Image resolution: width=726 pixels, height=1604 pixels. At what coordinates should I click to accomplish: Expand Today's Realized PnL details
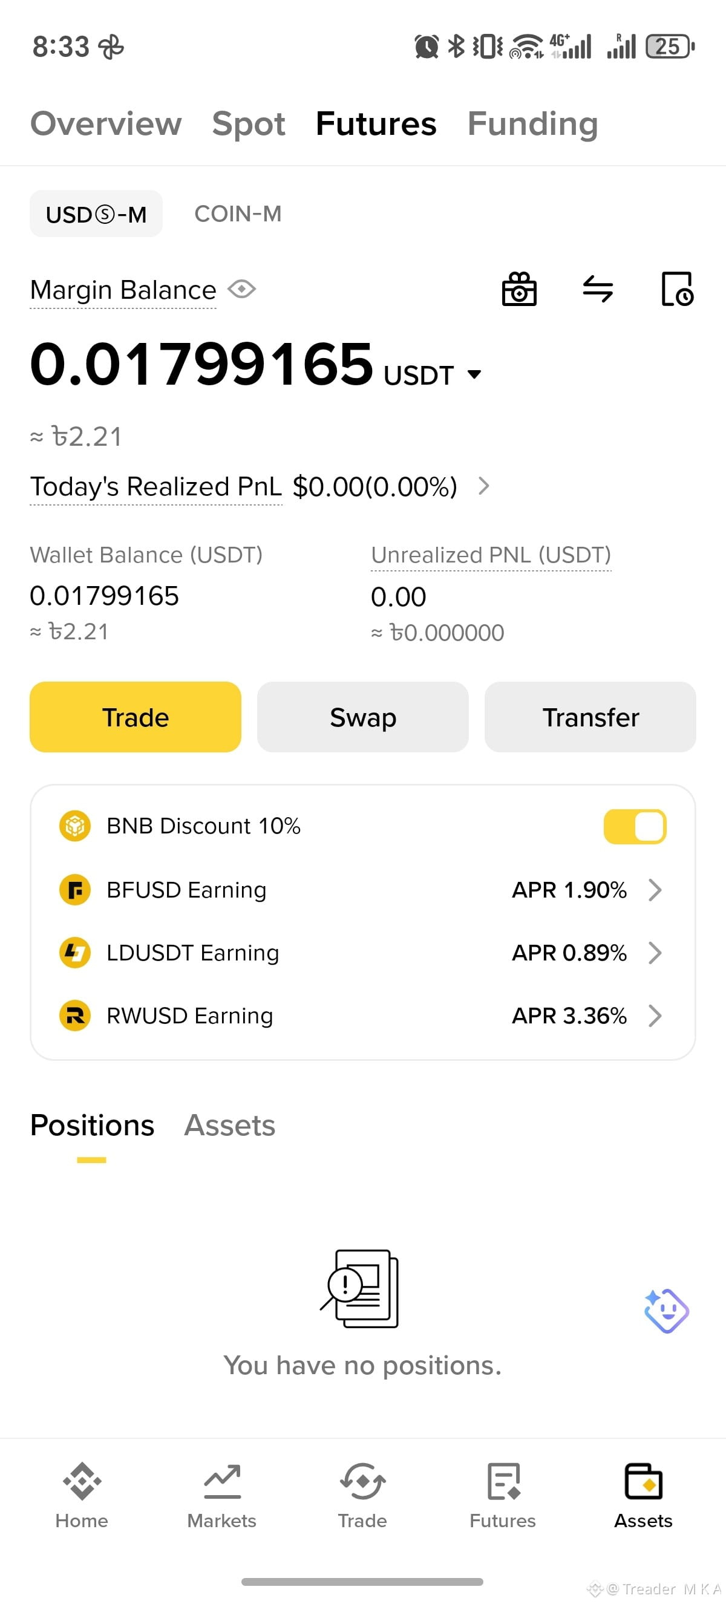(484, 486)
